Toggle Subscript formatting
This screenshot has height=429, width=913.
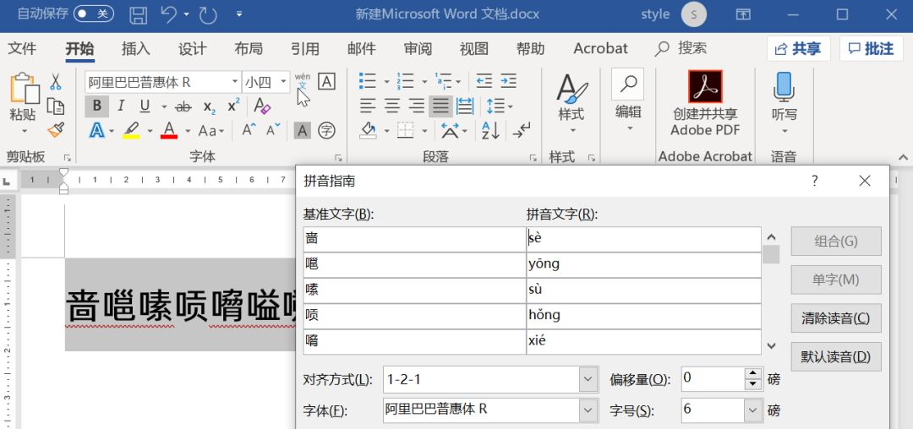click(x=210, y=107)
